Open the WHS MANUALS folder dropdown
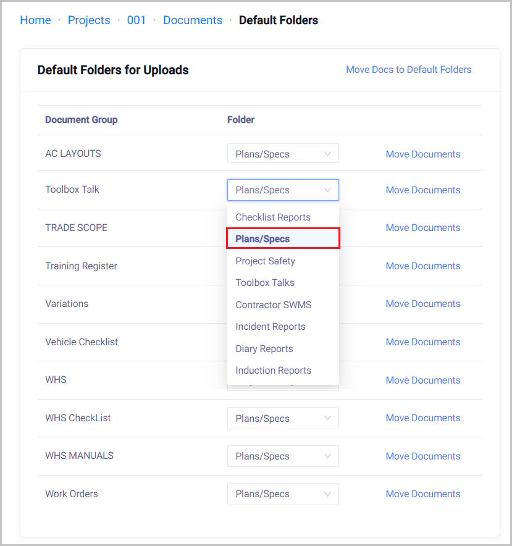The height and width of the screenshot is (546, 512). point(283,456)
